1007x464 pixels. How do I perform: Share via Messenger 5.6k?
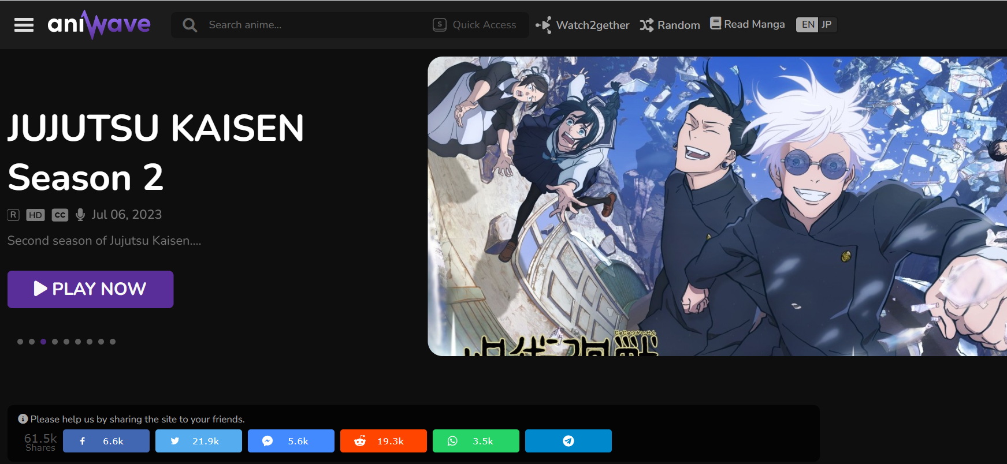click(x=291, y=441)
